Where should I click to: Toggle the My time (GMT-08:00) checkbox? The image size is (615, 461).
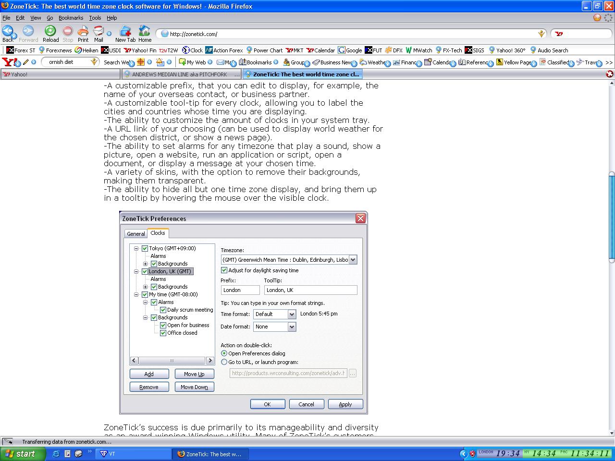145,294
